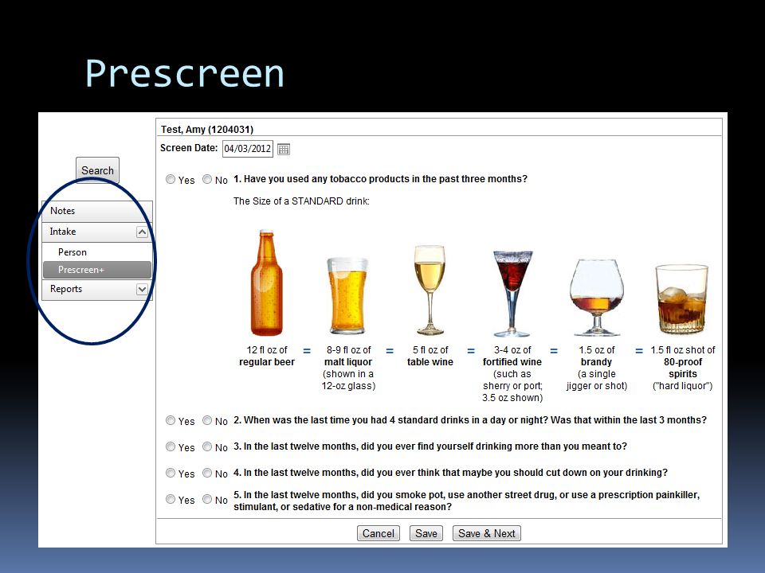The width and height of the screenshot is (765, 573).
Task: Select No for drinking more than meant
Action: pyautogui.click(x=207, y=446)
